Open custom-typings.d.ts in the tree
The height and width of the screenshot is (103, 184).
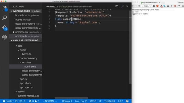28,96
